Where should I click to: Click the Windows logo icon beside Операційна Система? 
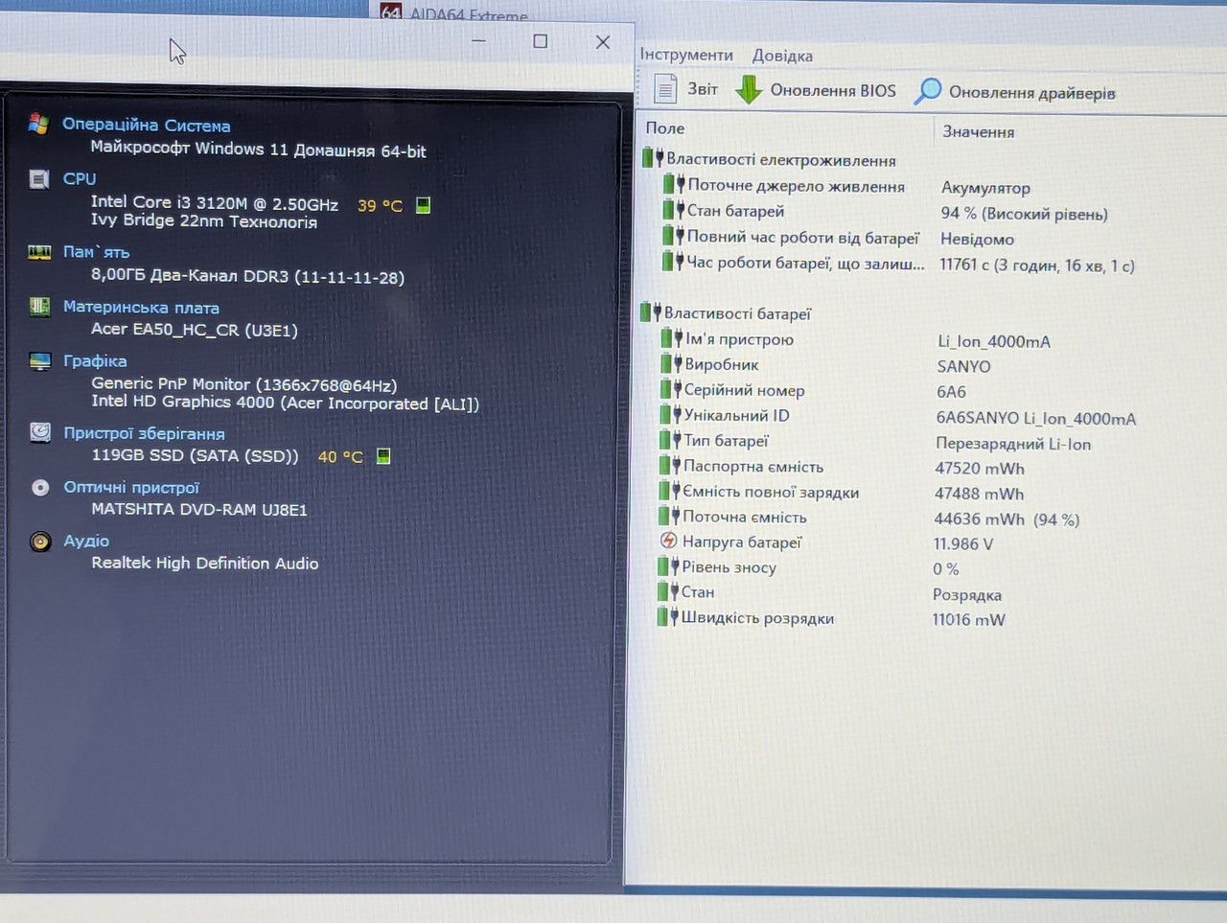[x=38, y=123]
